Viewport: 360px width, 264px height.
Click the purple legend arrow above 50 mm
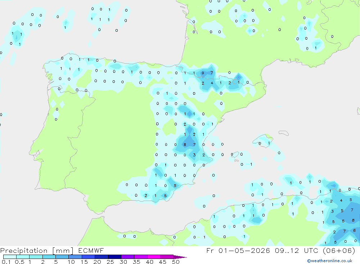[180, 257]
